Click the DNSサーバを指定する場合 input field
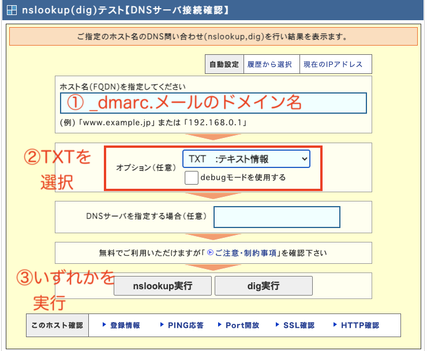This screenshot has width=427, height=351. 276,217
